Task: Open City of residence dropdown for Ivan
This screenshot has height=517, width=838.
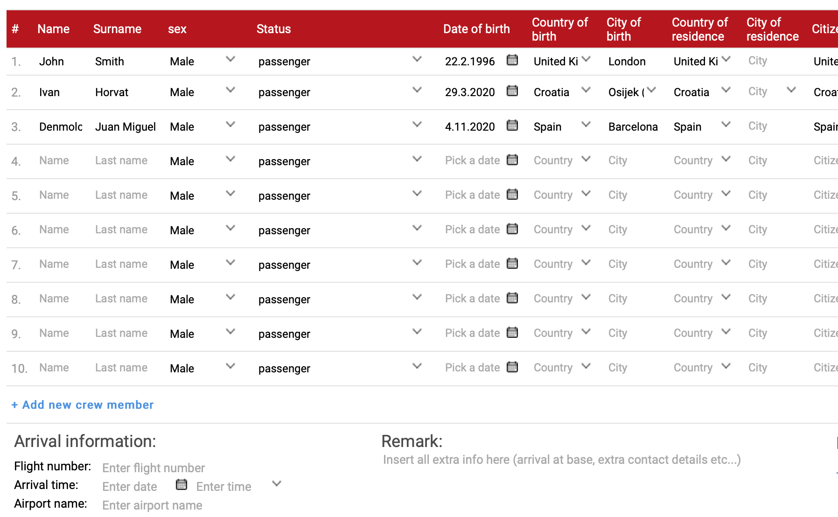Action: point(791,90)
